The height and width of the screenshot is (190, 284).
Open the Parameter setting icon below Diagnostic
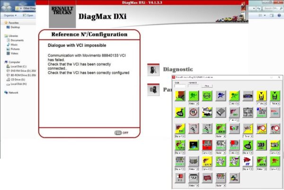(153, 90)
